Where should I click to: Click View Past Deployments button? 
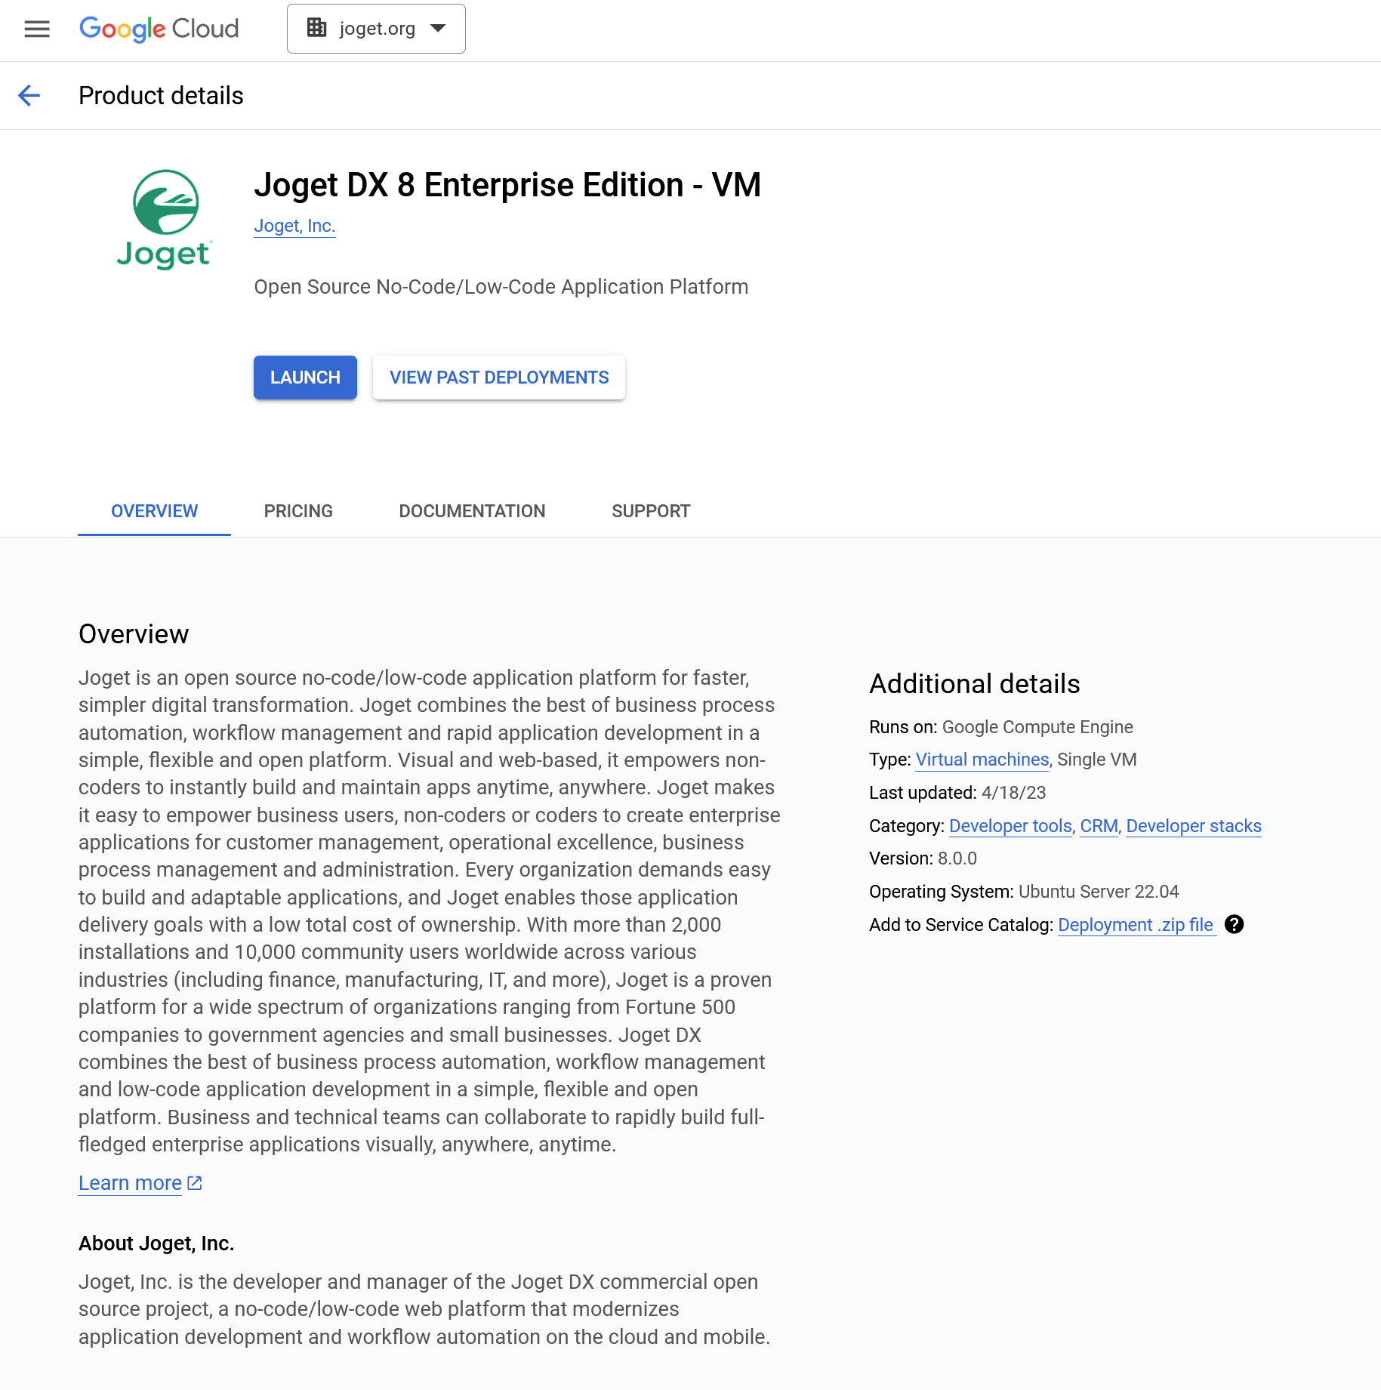[x=499, y=378]
